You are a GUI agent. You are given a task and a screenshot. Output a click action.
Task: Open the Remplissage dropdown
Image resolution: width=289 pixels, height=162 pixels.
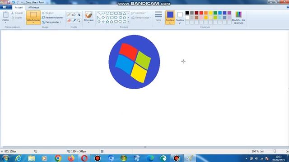tap(141, 18)
